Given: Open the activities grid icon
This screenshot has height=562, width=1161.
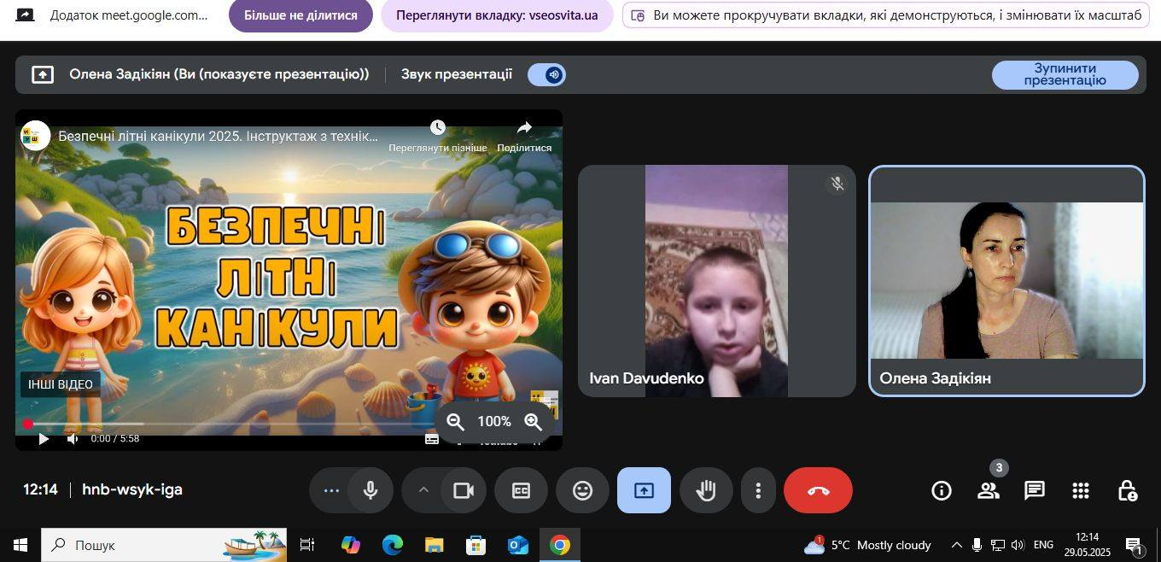Looking at the screenshot, I should pos(1081,490).
